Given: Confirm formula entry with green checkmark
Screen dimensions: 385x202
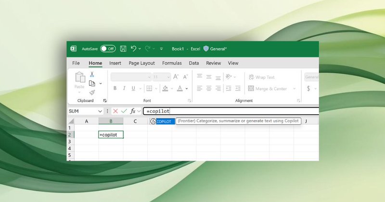Looking at the screenshot, I should (124, 111).
